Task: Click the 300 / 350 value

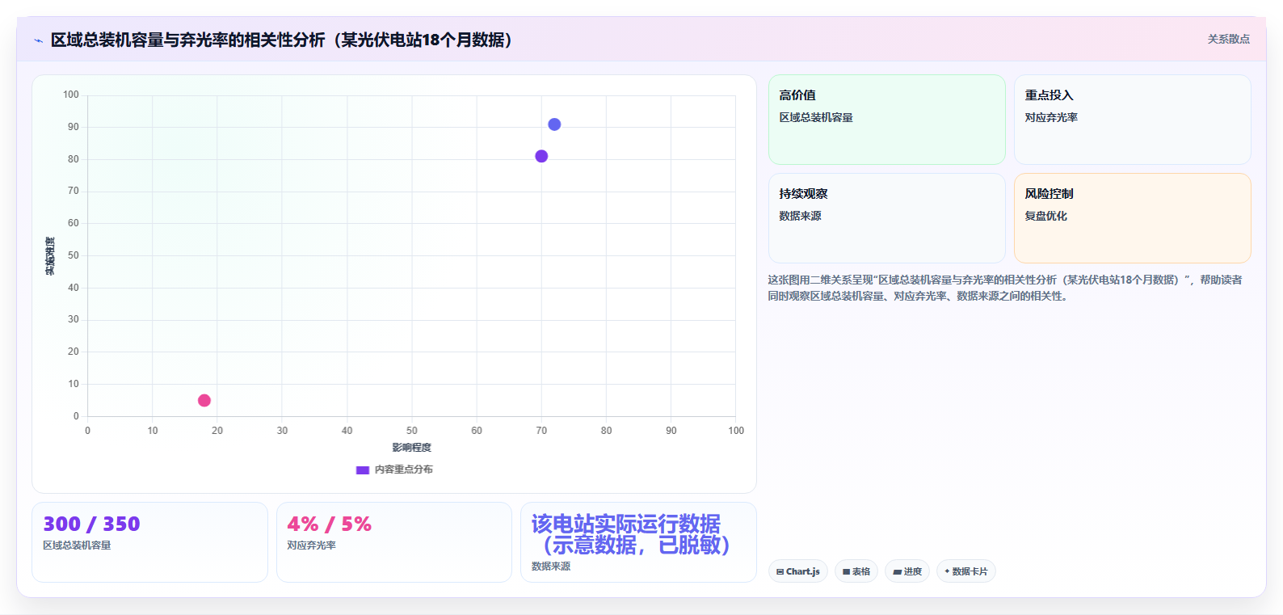Action: coord(91,524)
